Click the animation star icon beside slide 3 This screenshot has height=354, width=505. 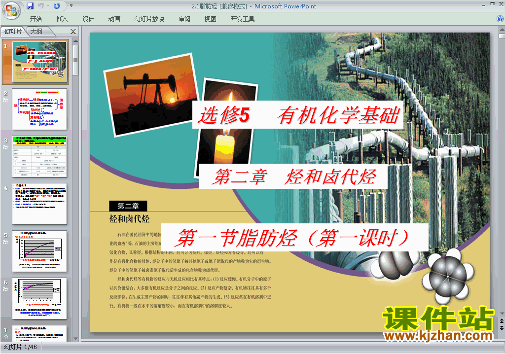5,147
